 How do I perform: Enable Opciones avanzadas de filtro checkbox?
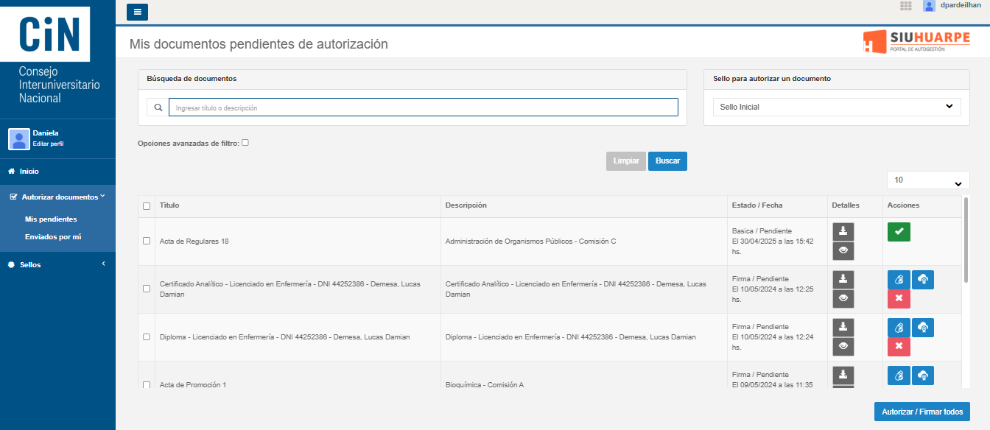(246, 143)
